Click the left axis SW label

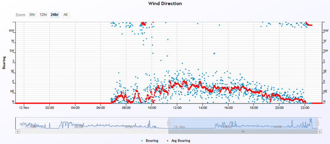(12, 51)
